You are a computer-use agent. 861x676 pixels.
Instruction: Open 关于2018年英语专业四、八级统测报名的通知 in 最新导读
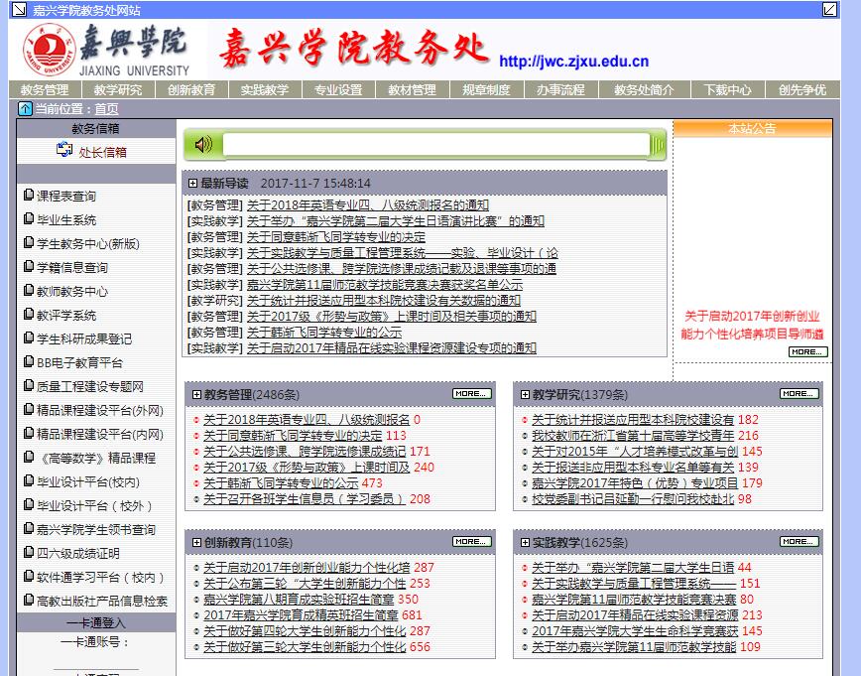(367, 205)
